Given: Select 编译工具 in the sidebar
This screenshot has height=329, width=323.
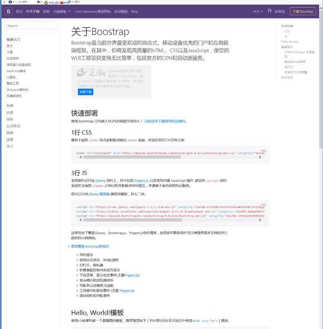Looking at the screenshot, I should (13, 84).
